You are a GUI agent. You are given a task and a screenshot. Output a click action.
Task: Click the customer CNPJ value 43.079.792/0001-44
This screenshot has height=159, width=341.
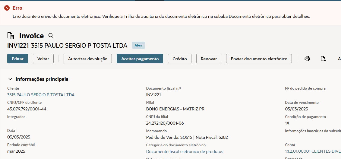27,109
